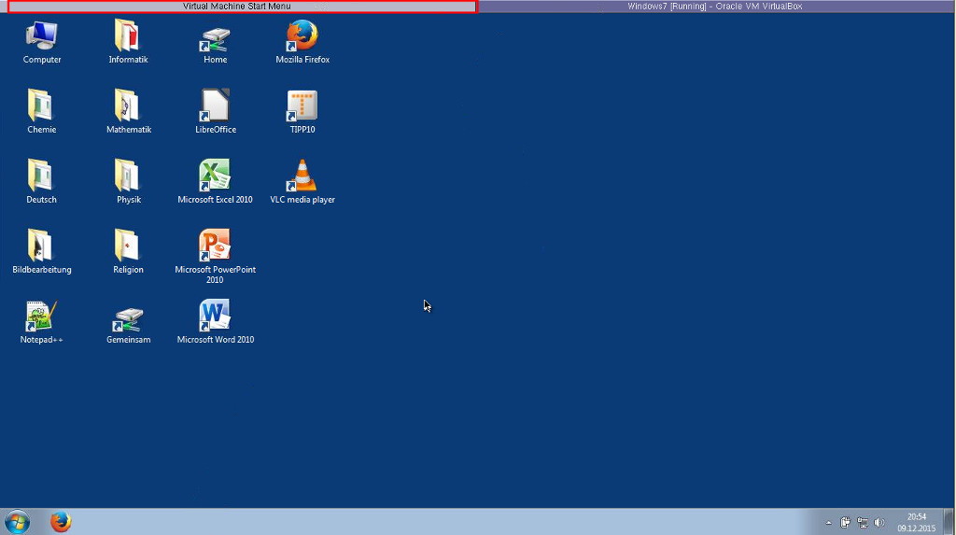Click the LibreOffice desktop icon
The width and height of the screenshot is (956, 535).
tap(215, 106)
